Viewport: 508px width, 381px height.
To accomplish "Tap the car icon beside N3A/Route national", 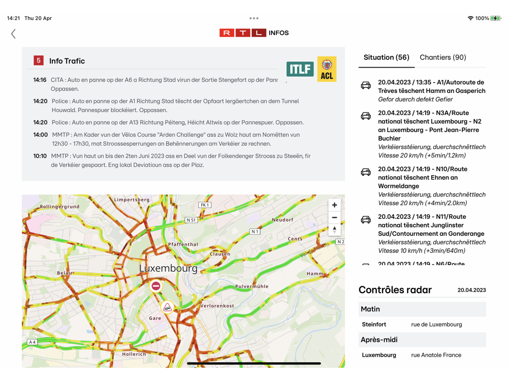I will click(x=366, y=116).
